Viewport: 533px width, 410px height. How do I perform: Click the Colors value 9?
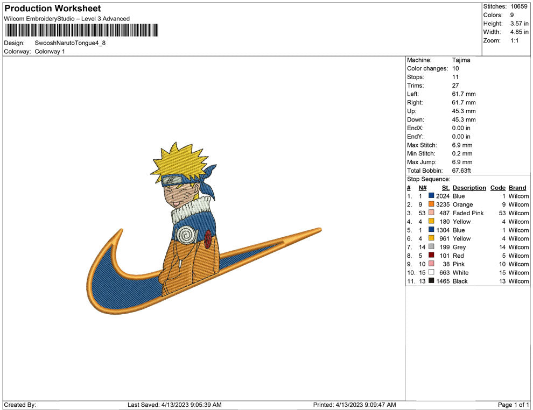512,15
